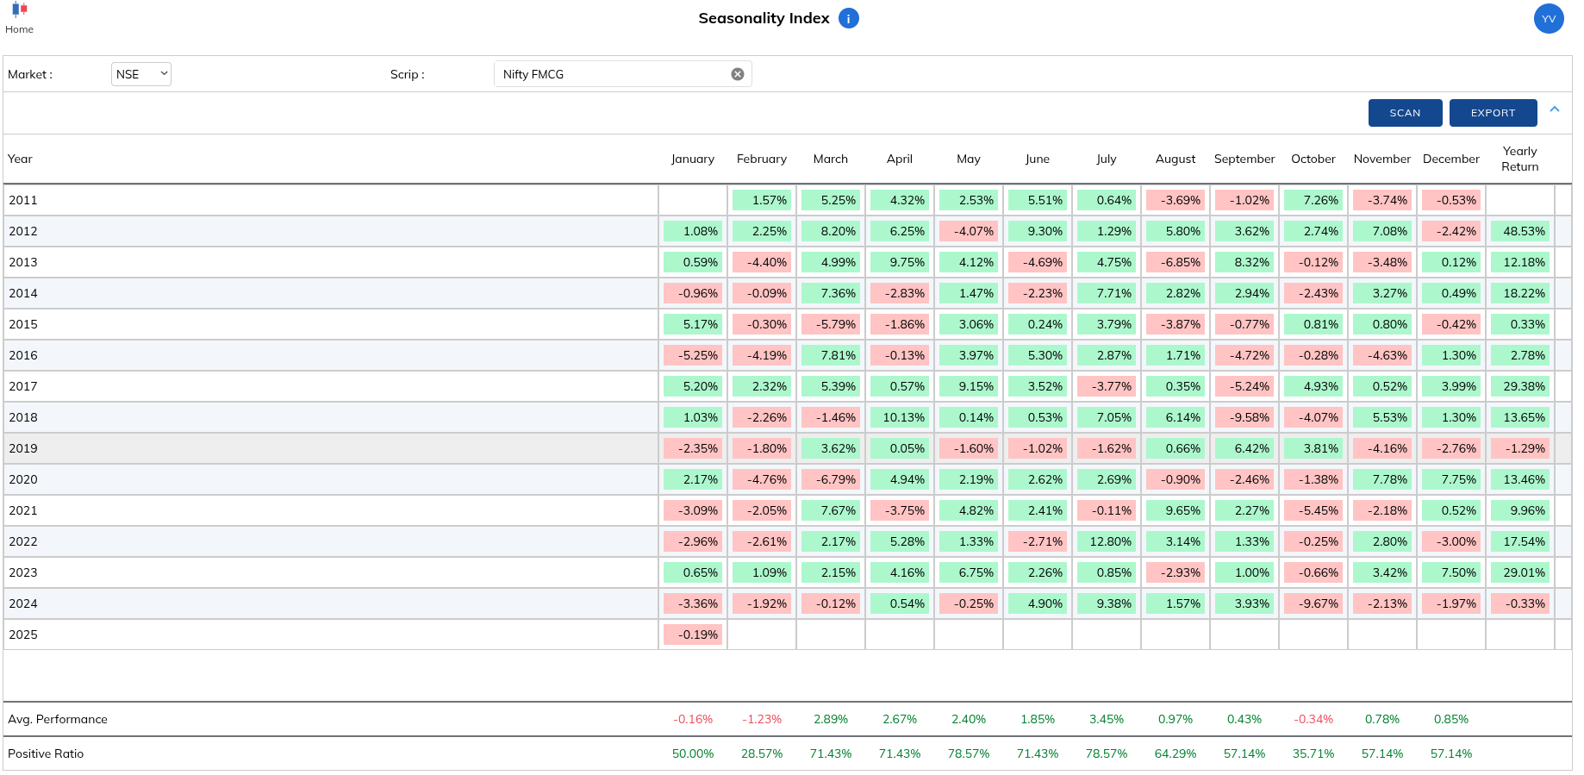The image size is (1584, 775).
Task: Select the May column header
Action: point(969,159)
